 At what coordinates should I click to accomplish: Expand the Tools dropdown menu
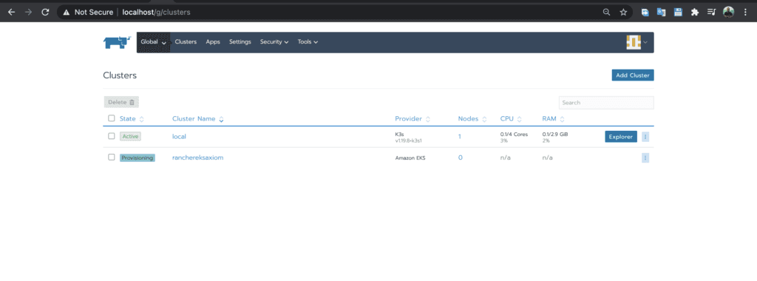pyautogui.click(x=308, y=42)
